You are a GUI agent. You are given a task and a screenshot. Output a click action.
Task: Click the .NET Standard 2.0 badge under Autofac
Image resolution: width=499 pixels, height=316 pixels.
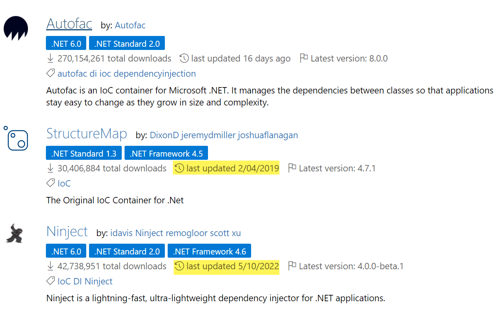coord(127,44)
